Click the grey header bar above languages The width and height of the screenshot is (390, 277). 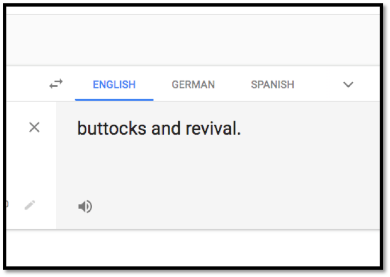coord(193,40)
